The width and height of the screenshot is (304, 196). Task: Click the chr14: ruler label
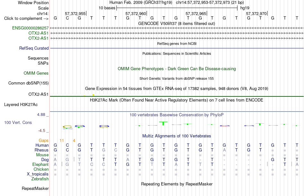[x=43, y=13]
